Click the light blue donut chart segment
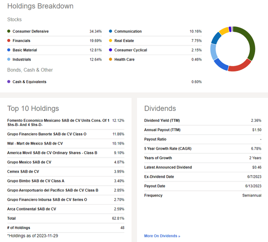Image resolution: width=268 pixels, height=242 pixels. click(x=213, y=51)
